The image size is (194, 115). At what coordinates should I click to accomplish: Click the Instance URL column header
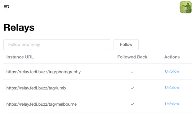tap(20, 57)
